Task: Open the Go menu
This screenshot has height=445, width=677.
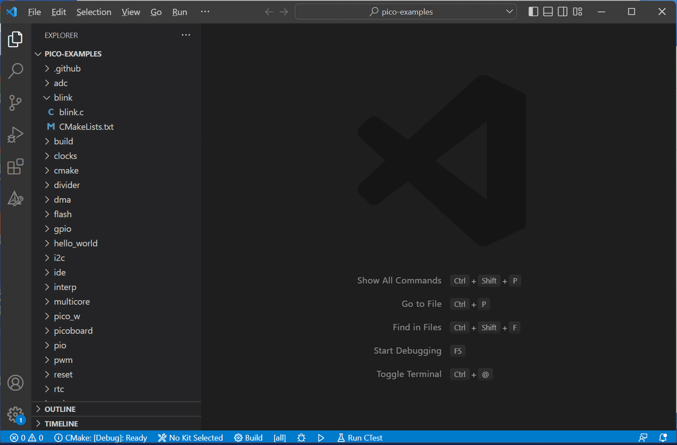Action: (156, 12)
